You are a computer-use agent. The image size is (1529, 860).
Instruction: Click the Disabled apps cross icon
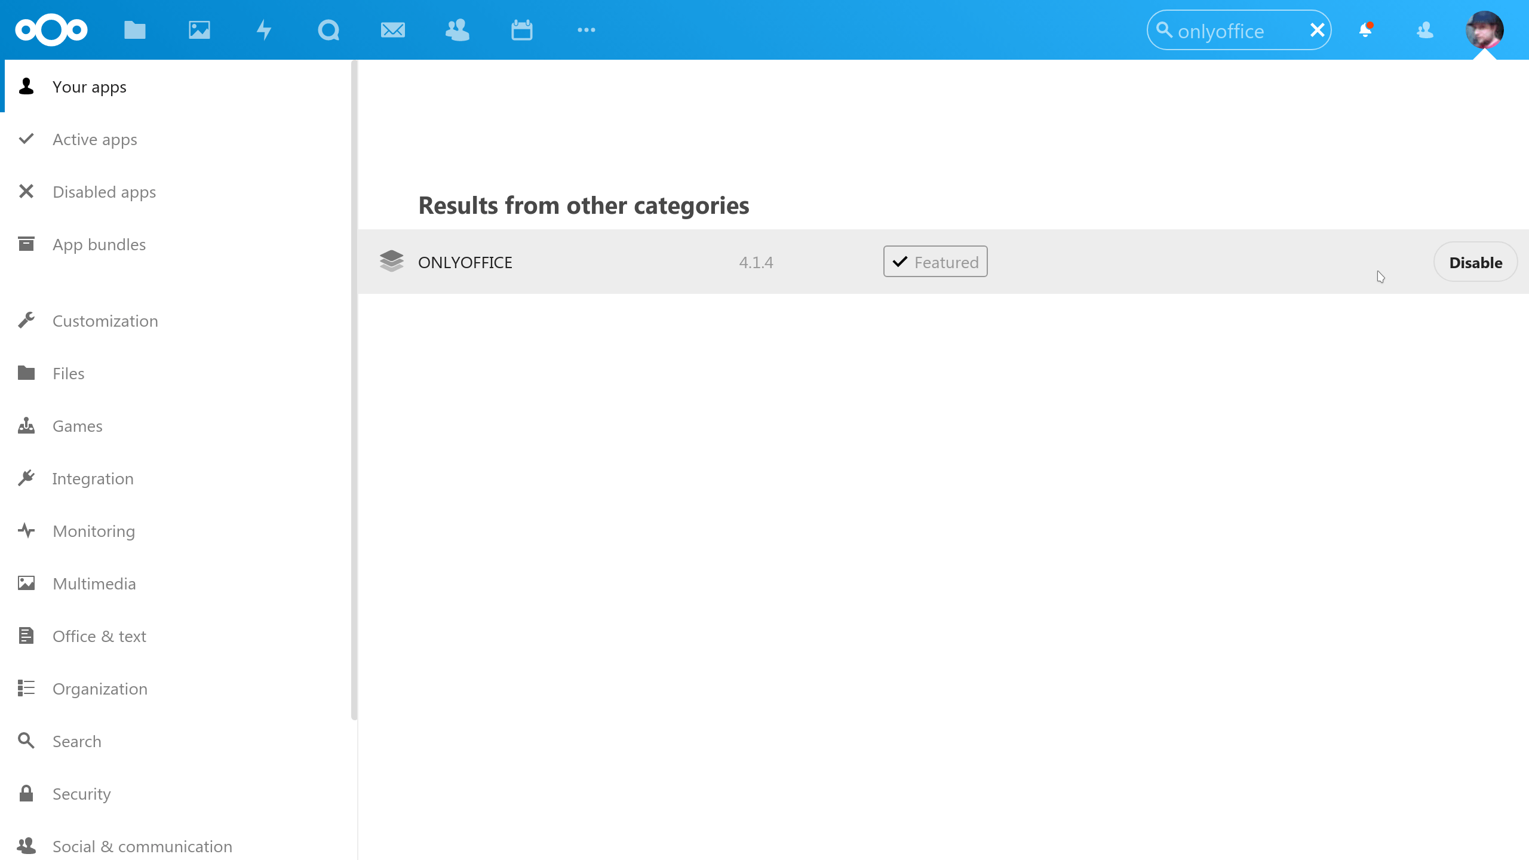point(26,191)
